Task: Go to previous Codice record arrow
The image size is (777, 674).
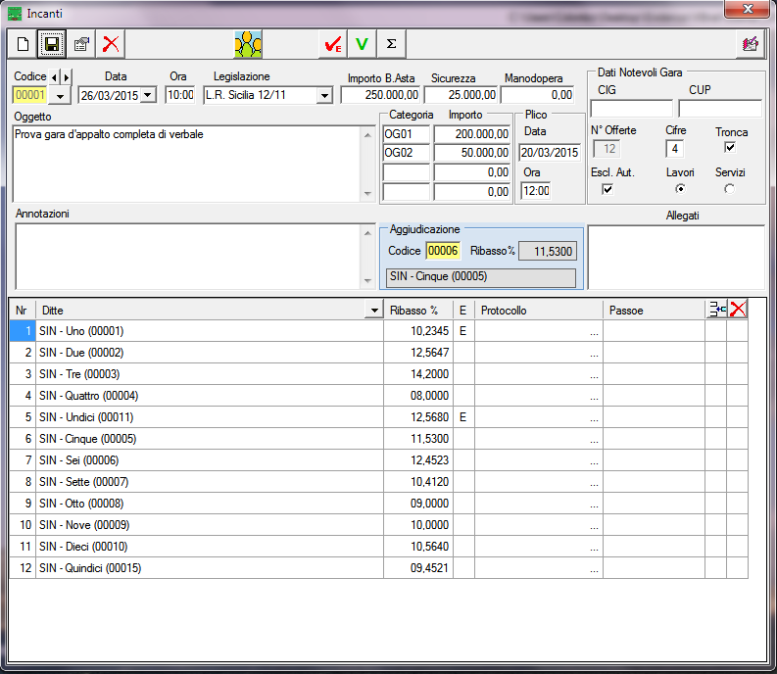Action: tap(54, 76)
